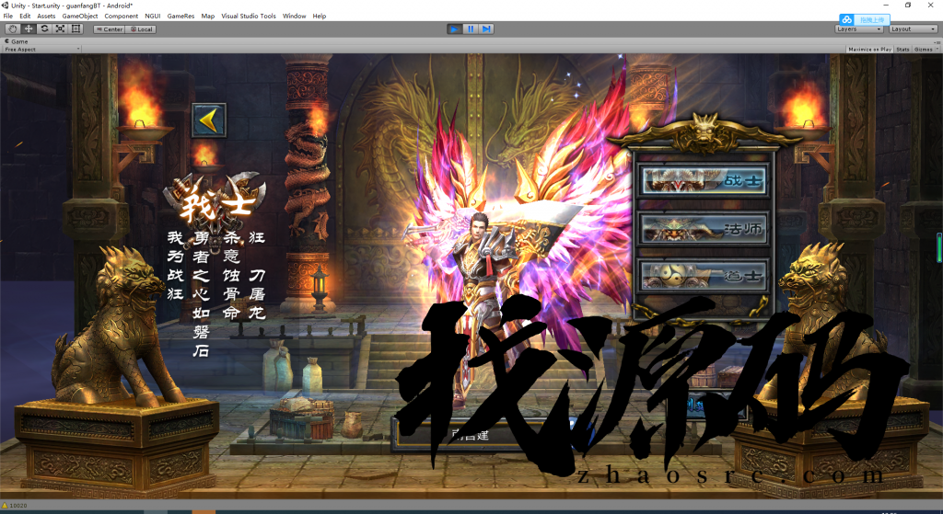The width and height of the screenshot is (943, 514).
Task: Click the 10020 status bar message
Action: [18, 506]
